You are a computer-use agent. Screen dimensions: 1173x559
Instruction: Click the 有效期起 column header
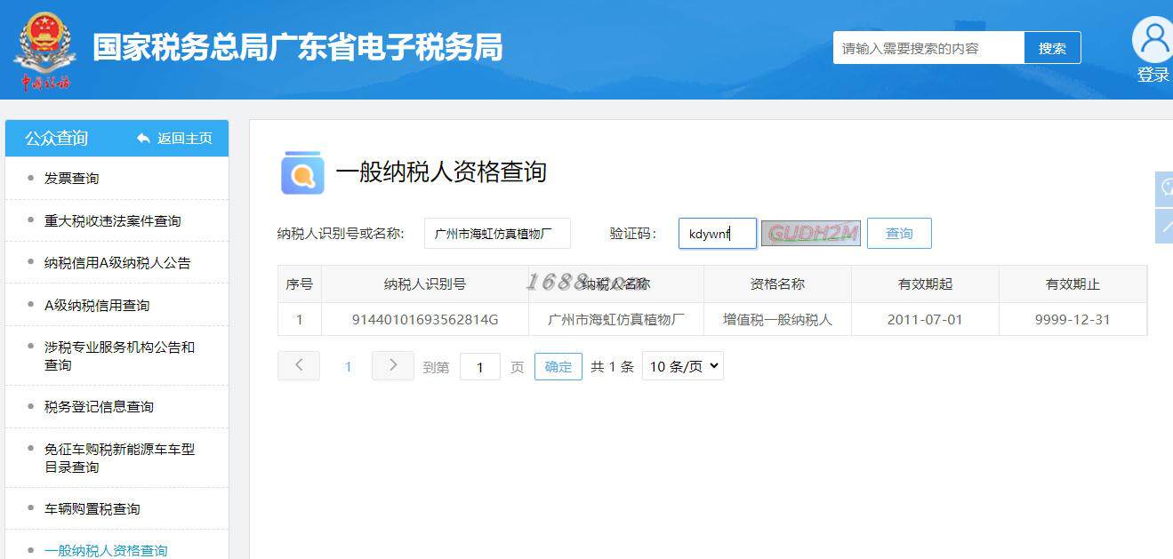pyautogui.click(x=925, y=284)
